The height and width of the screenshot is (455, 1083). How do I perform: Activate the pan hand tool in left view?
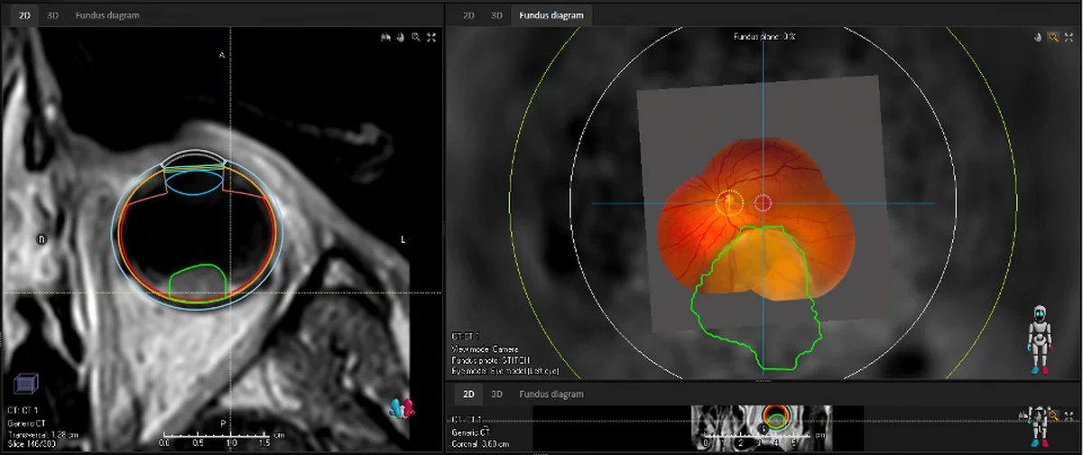tap(399, 37)
